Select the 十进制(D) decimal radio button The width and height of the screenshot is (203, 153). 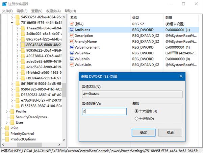tap(136, 119)
